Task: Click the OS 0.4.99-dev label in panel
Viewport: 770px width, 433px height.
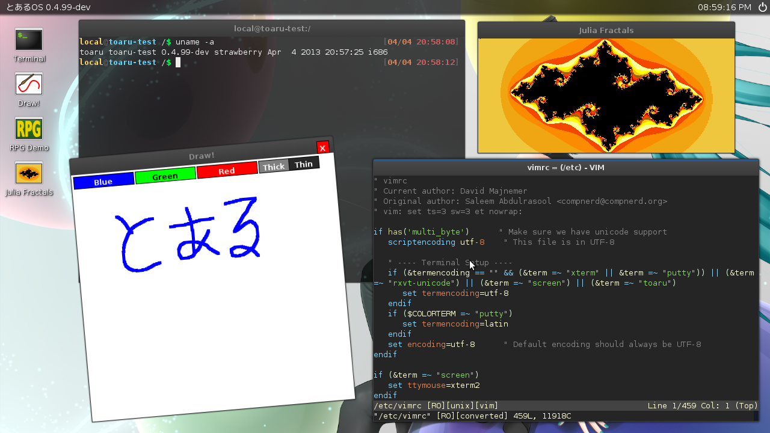Action: 48,7
